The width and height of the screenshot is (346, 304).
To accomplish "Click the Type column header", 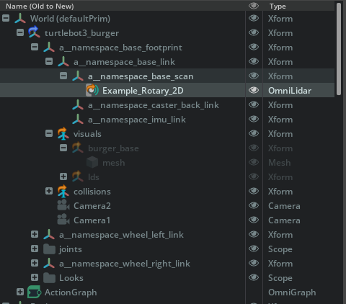I will pyautogui.click(x=278, y=6).
